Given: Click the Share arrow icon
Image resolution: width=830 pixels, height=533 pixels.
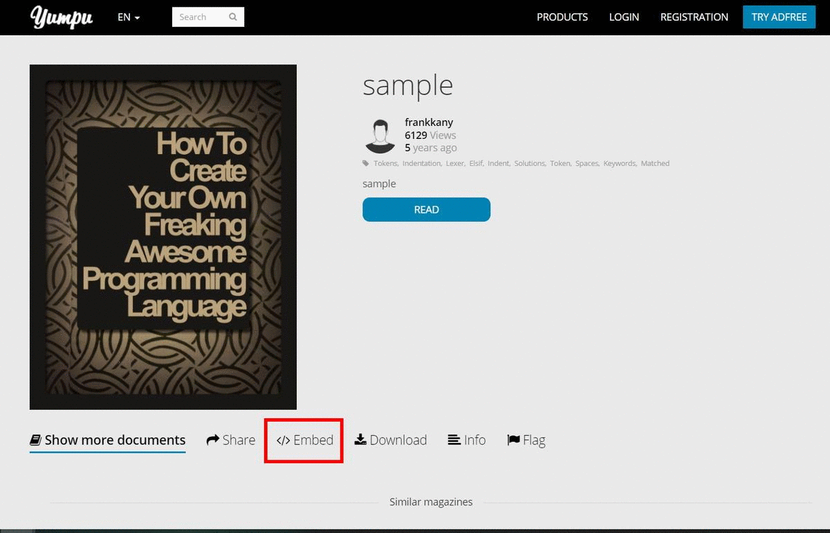Looking at the screenshot, I should pos(213,440).
